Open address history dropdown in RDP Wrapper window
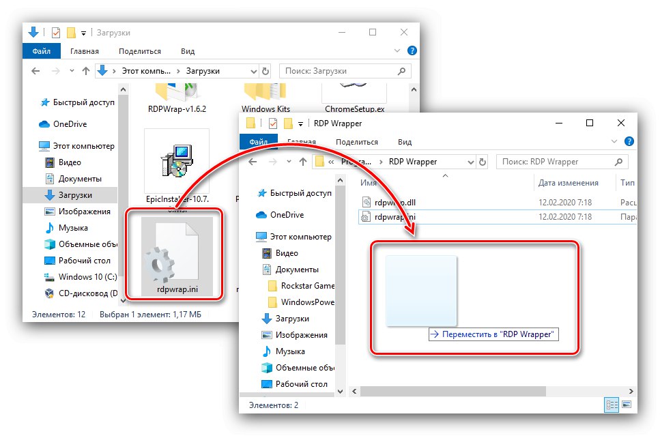Viewport: 660px width, 436px height. [470, 162]
